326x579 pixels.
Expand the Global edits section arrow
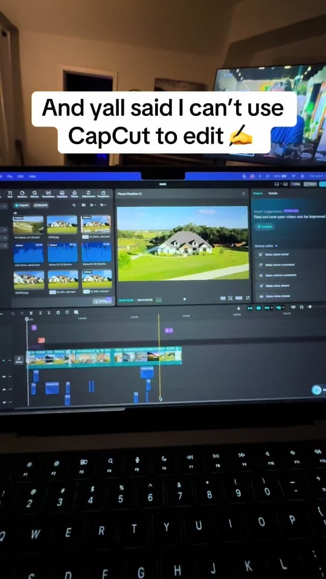[x=276, y=245]
